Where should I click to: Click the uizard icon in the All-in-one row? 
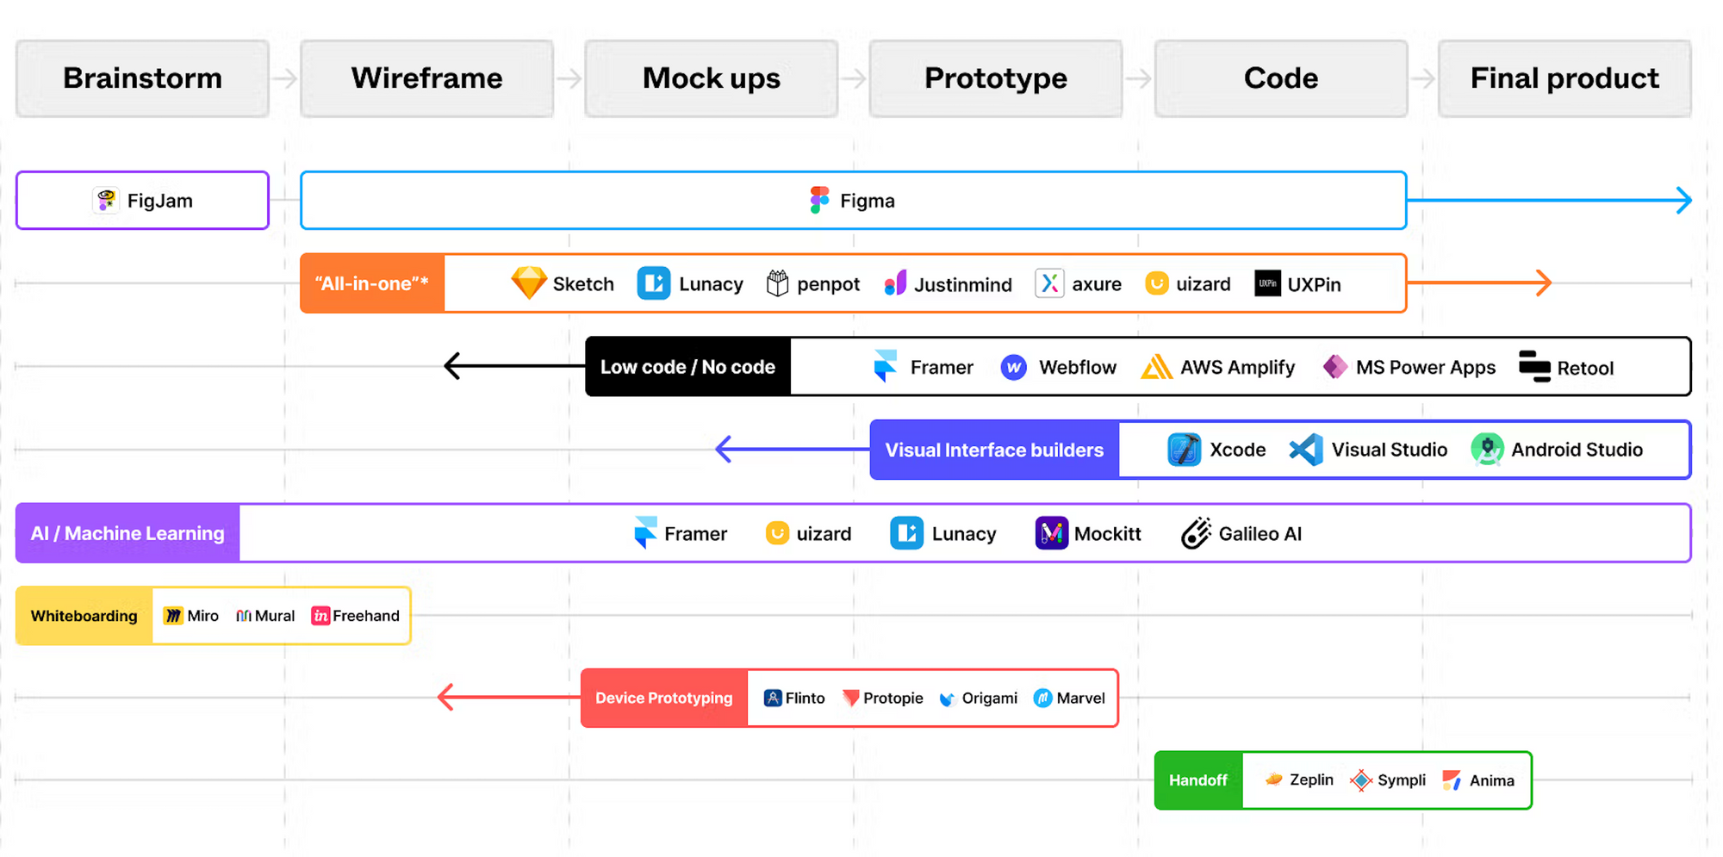tap(1157, 283)
